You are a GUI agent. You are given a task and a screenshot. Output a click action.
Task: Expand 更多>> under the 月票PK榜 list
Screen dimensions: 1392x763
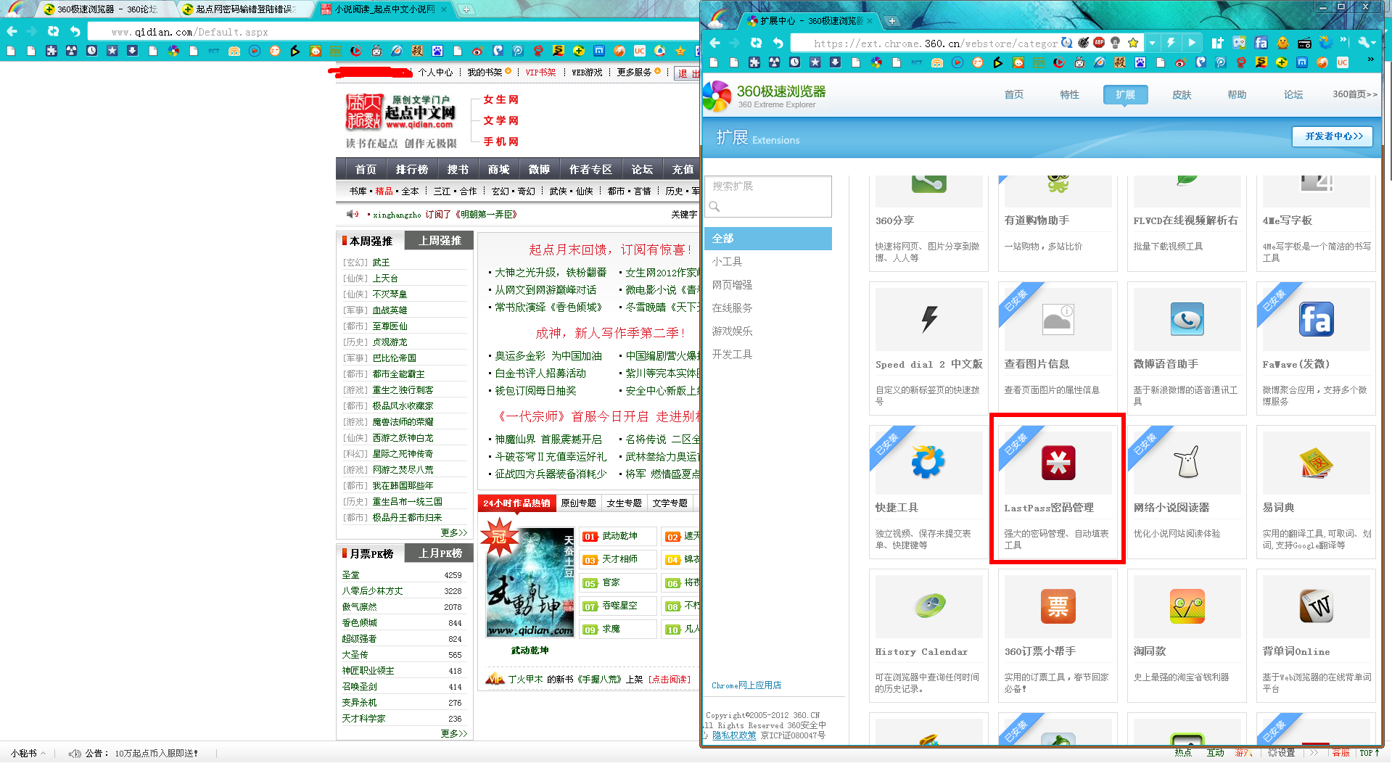tap(454, 733)
